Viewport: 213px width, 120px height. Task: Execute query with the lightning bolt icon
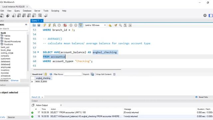[45, 25]
